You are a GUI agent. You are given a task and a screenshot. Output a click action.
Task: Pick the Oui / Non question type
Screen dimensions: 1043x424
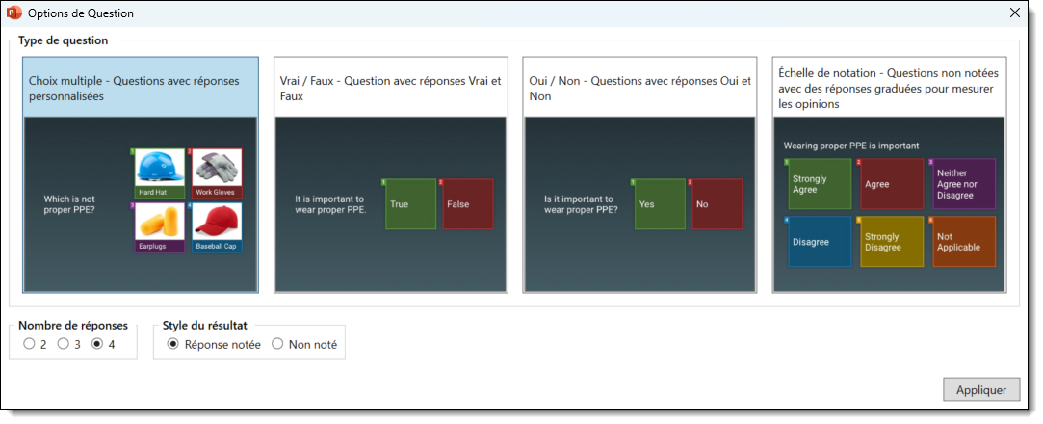click(639, 174)
